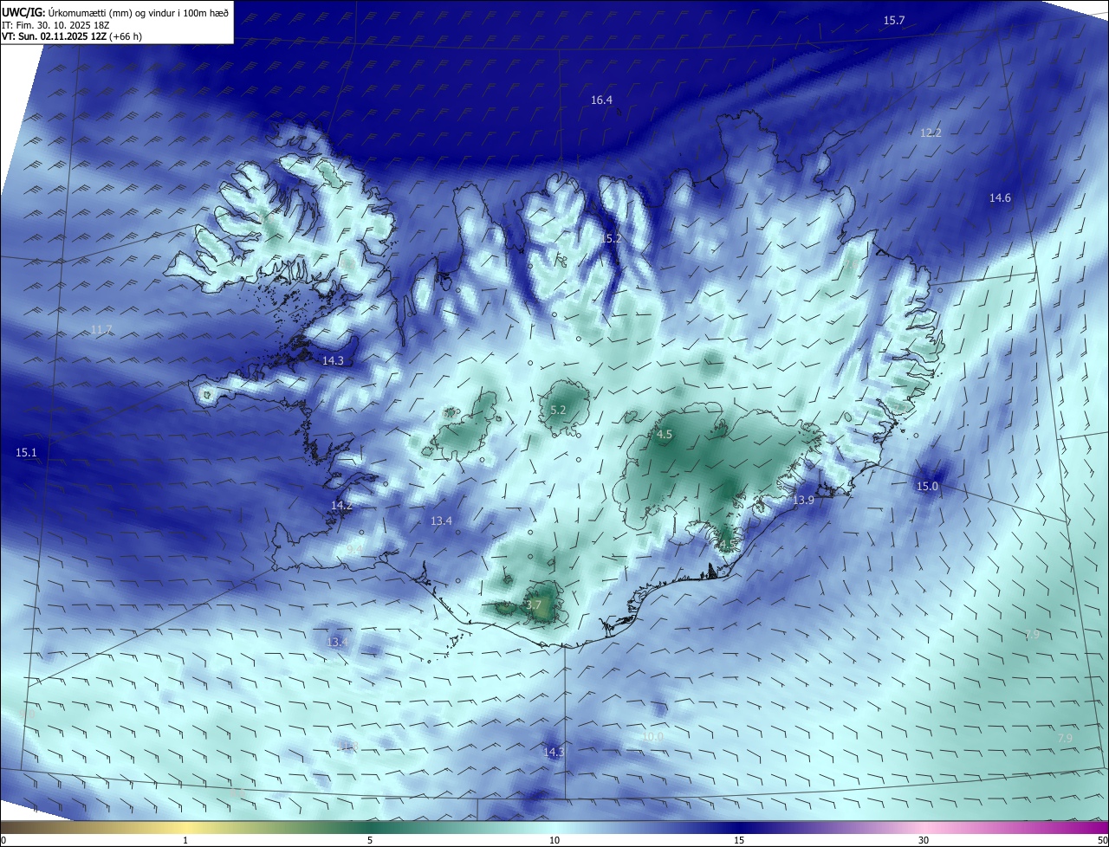
Task: Click the 1 tick on the colour scale
Action: click(x=186, y=840)
